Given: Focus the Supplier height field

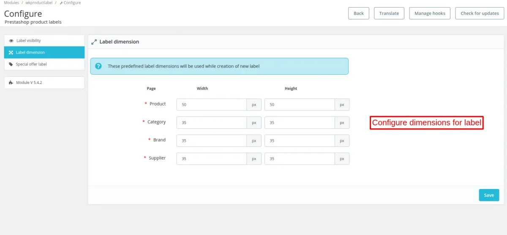Looking at the screenshot, I should [x=300, y=159].
